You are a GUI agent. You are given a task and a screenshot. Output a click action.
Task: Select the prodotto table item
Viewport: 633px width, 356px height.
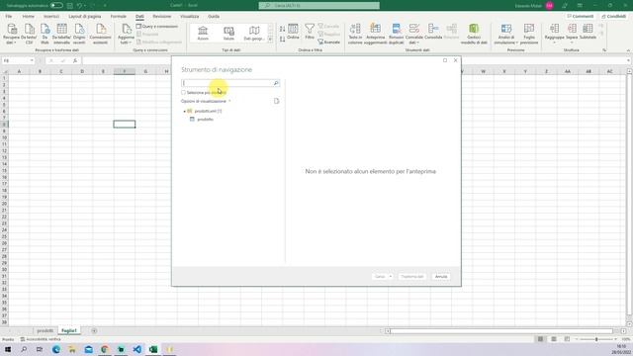point(205,120)
